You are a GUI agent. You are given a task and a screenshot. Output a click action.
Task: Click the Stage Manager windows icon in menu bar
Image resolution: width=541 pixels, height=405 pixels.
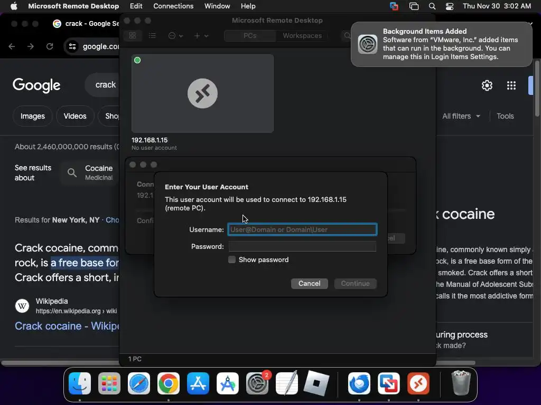[x=414, y=6]
